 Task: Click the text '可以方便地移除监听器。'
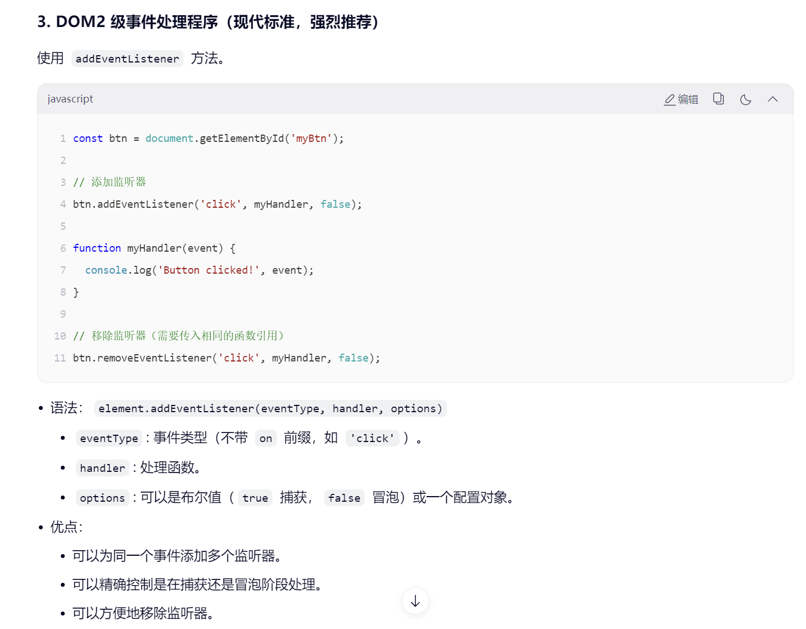pos(144,613)
